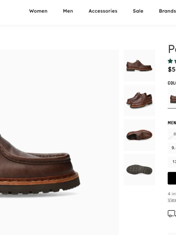Click the delivery truck icon

pyautogui.click(x=172, y=214)
